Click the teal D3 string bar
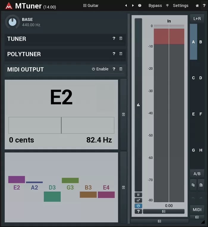Screen dimensions: 208x227 [x=52, y=197]
